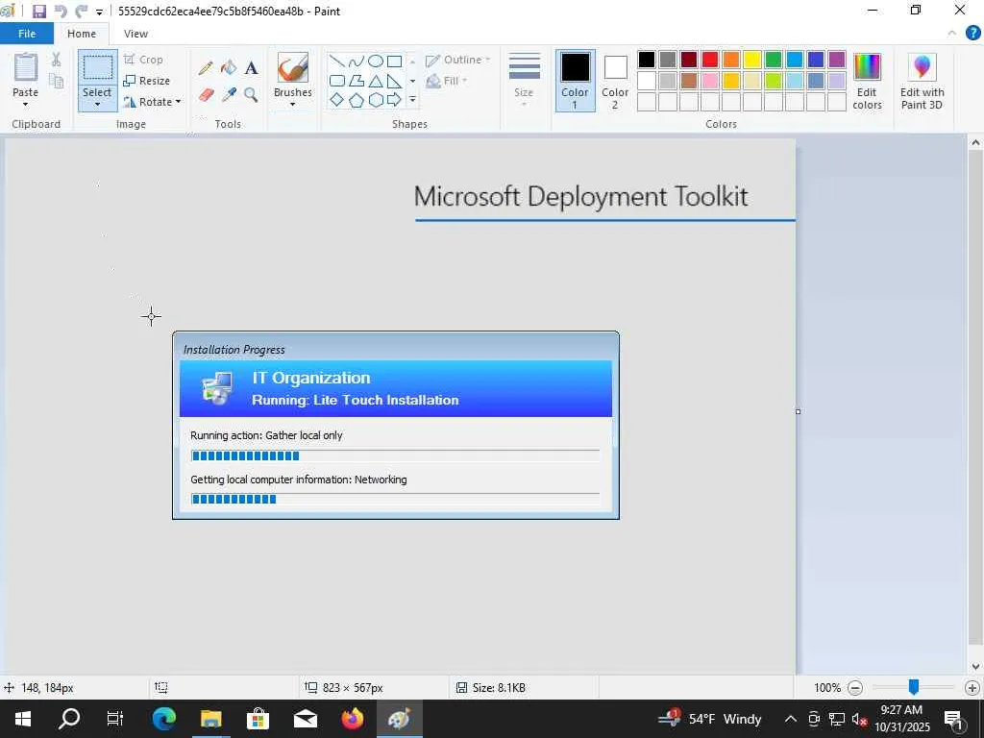Open the Size line thickness dropdown
Image resolution: width=984 pixels, height=738 pixels.
tap(524, 82)
